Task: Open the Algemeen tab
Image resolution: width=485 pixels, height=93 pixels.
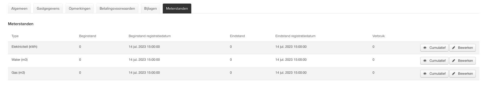Action: [19, 8]
